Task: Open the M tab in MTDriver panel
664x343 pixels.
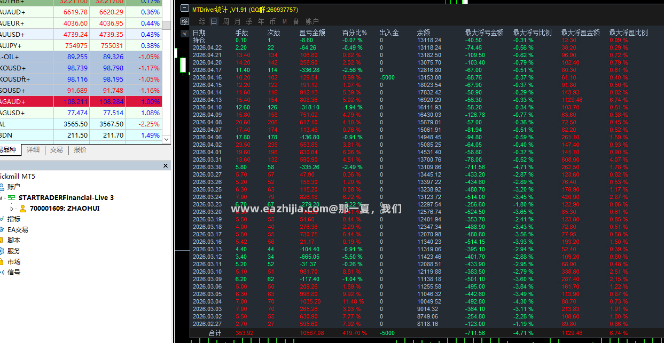Action: (x=284, y=21)
